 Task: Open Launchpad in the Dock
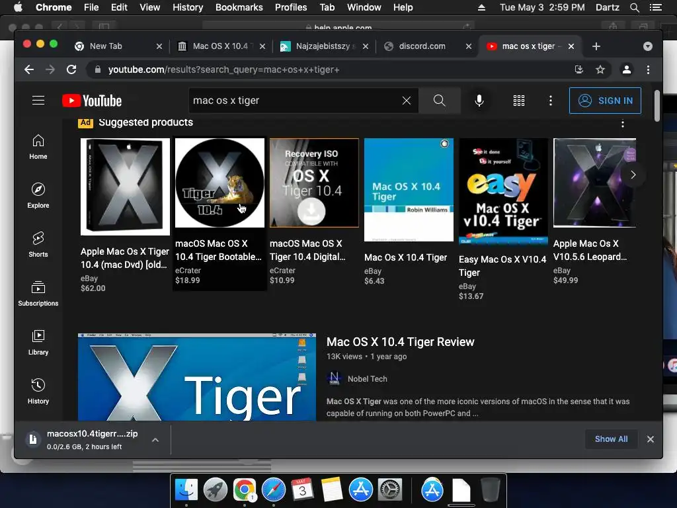tap(216, 490)
